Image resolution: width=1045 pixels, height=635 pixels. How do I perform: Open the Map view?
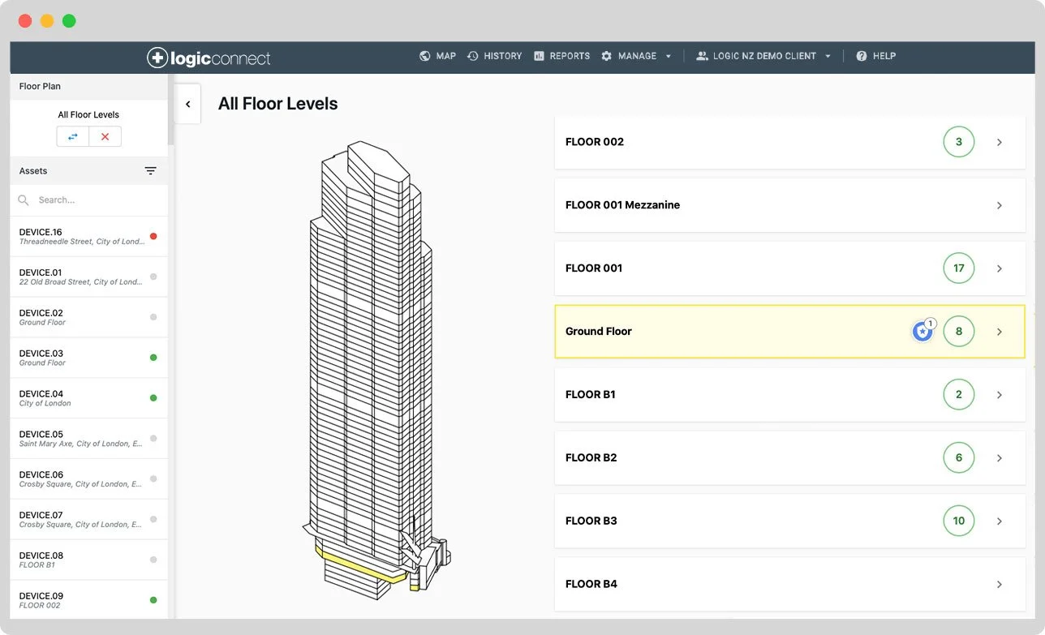(437, 56)
